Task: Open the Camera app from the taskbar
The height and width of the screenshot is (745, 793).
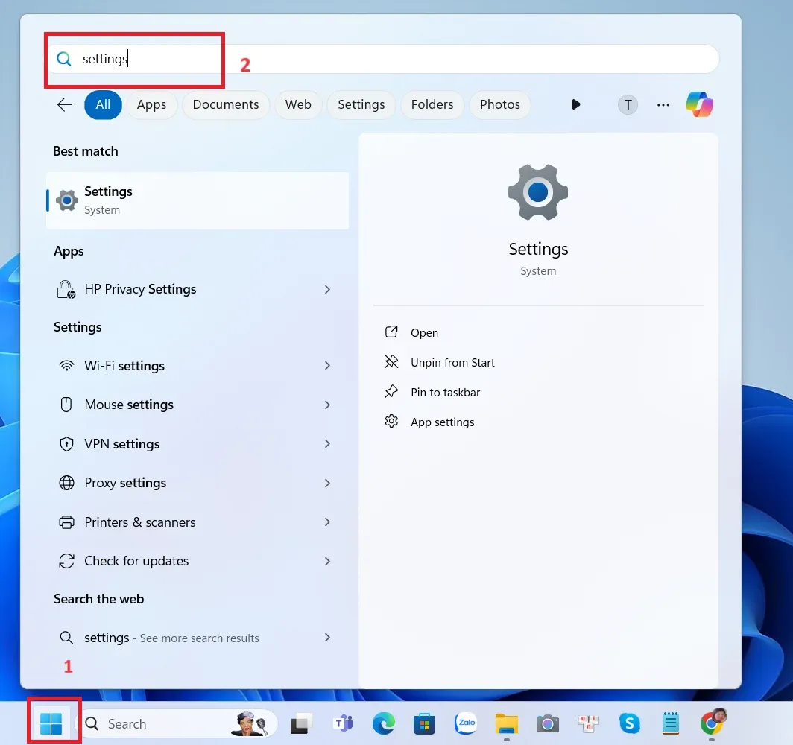Action: click(x=548, y=723)
